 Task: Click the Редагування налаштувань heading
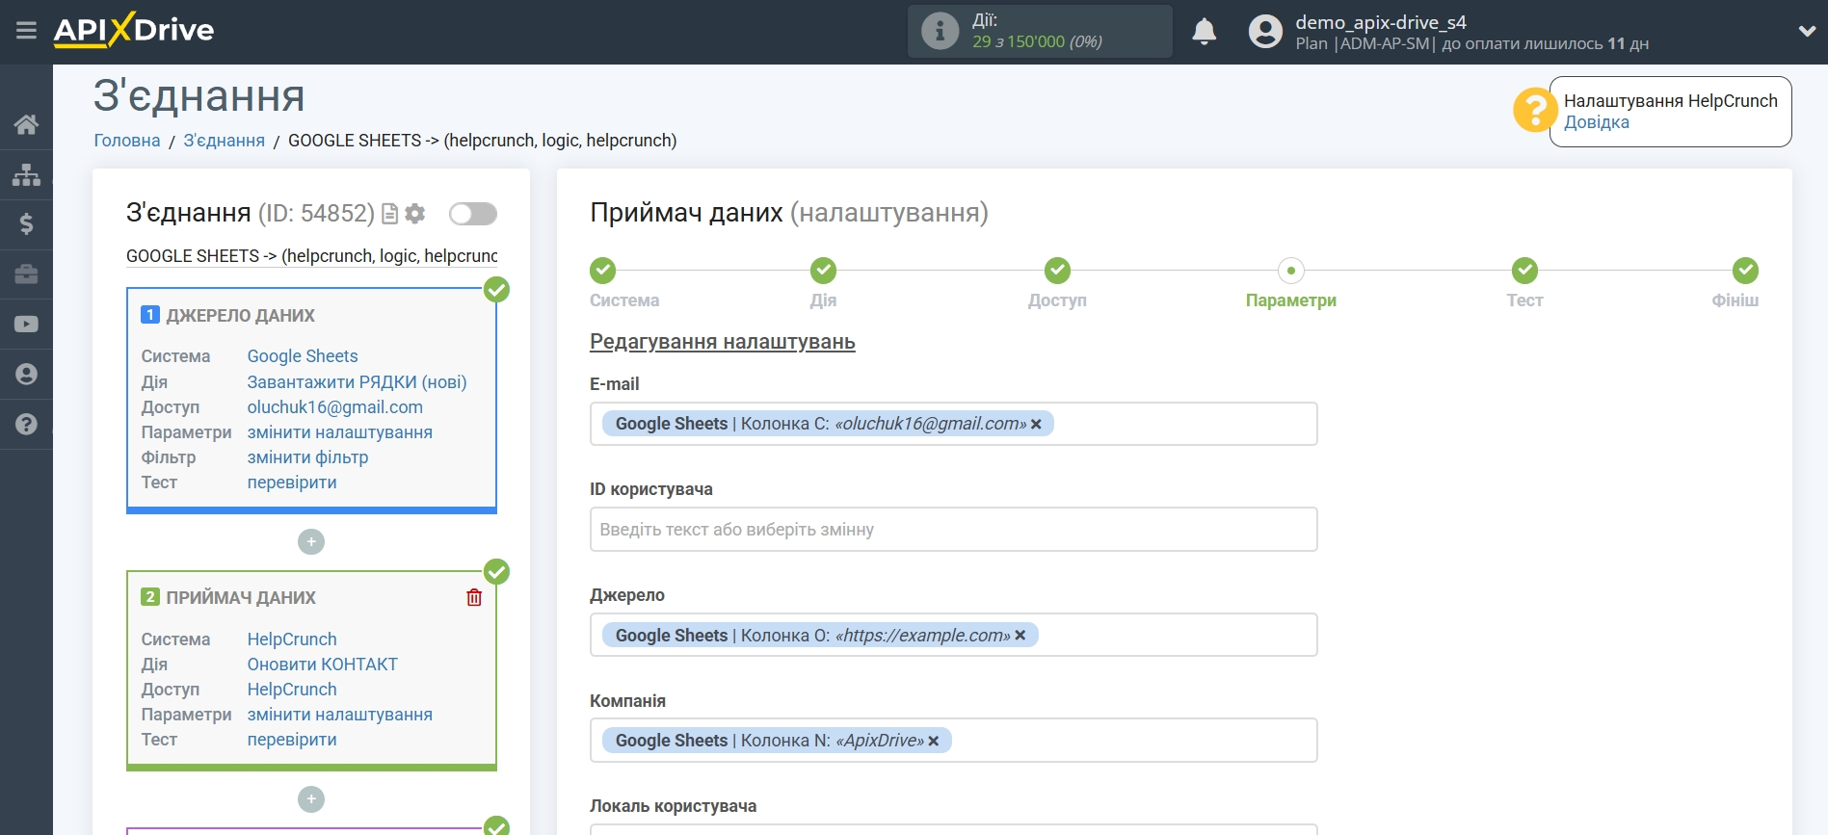coord(723,342)
